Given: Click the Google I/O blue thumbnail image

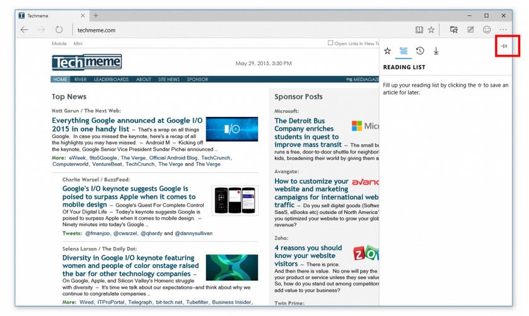Looking at the screenshot, I should (x=232, y=129).
